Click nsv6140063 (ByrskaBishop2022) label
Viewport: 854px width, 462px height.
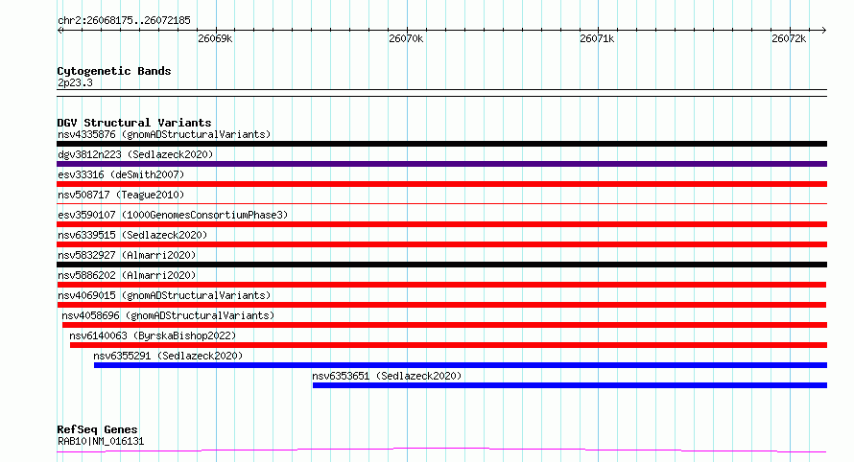[153, 335]
